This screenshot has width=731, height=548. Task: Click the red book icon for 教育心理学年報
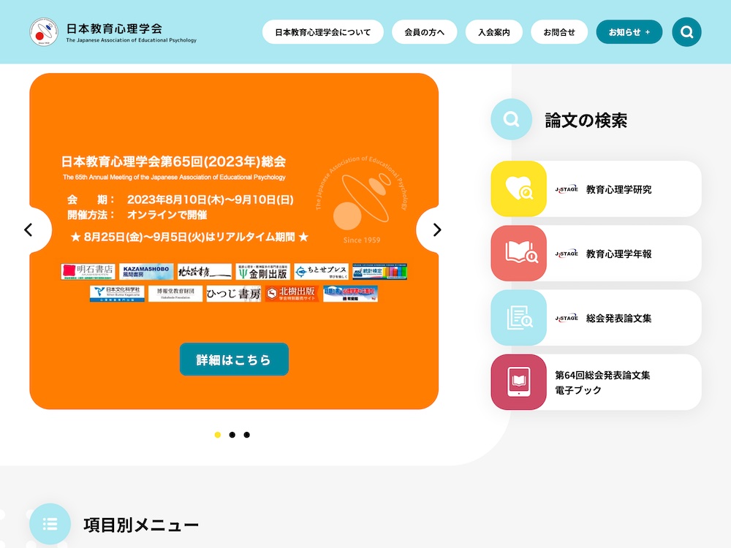pyautogui.click(x=518, y=253)
